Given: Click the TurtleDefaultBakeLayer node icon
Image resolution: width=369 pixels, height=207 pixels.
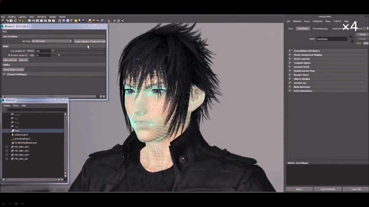Looking at the screenshot, I should [12, 143].
